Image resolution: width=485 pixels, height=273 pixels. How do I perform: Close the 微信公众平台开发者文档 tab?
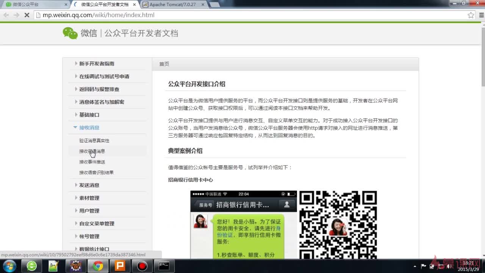tap(134, 5)
